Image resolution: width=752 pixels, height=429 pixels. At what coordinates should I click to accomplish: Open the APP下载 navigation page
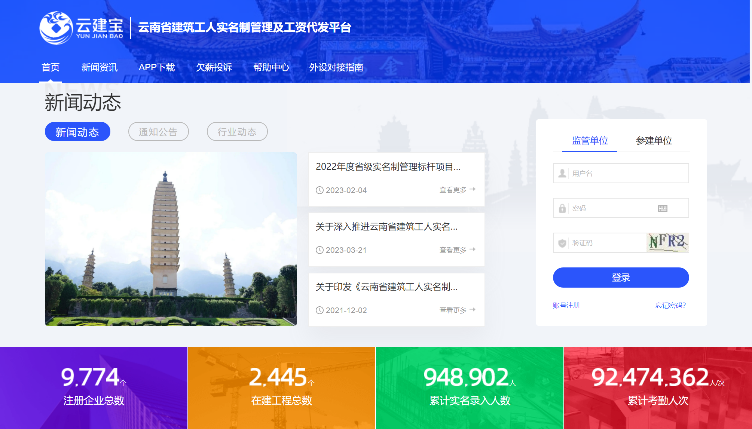(x=156, y=67)
